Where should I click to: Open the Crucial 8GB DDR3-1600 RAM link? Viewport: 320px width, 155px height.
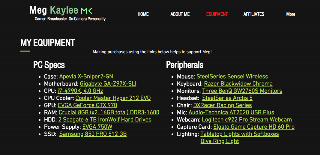click(109, 113)
